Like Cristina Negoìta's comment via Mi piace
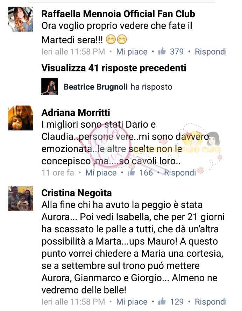The width and height of the screenshot is (242, 311). coord(132,302)
